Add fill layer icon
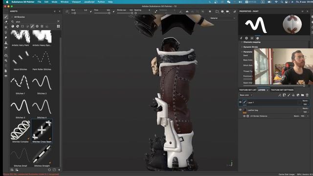313x176 pixels. click(293, 95)
